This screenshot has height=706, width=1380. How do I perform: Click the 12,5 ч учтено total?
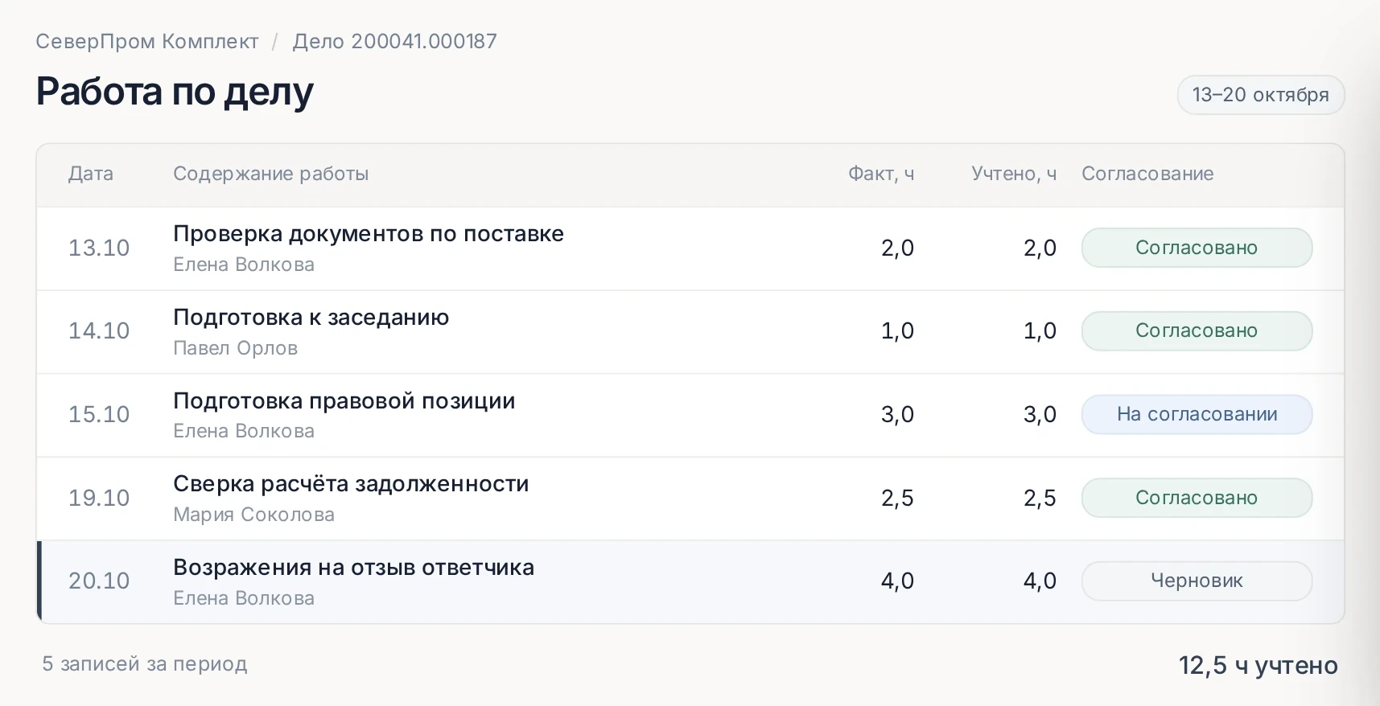(1258, 665)
